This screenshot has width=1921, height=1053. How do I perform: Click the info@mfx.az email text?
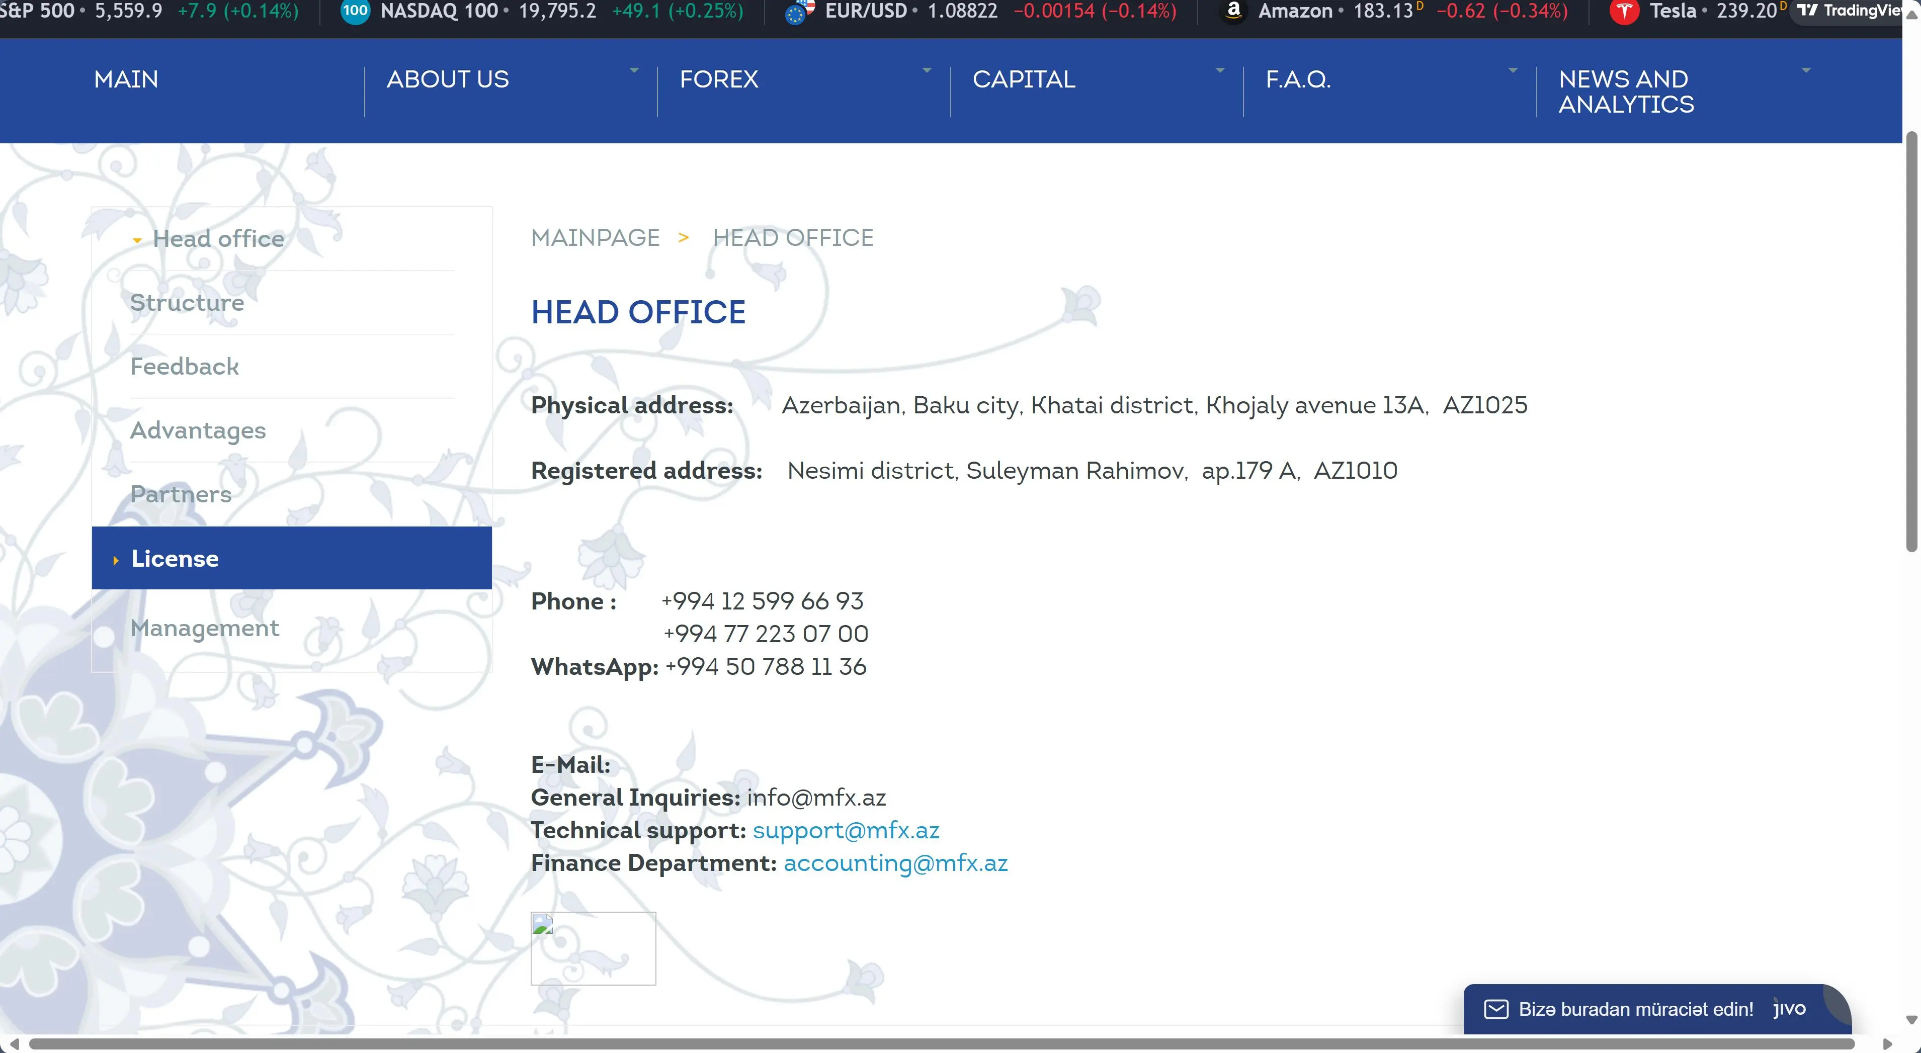coord(816,798)
